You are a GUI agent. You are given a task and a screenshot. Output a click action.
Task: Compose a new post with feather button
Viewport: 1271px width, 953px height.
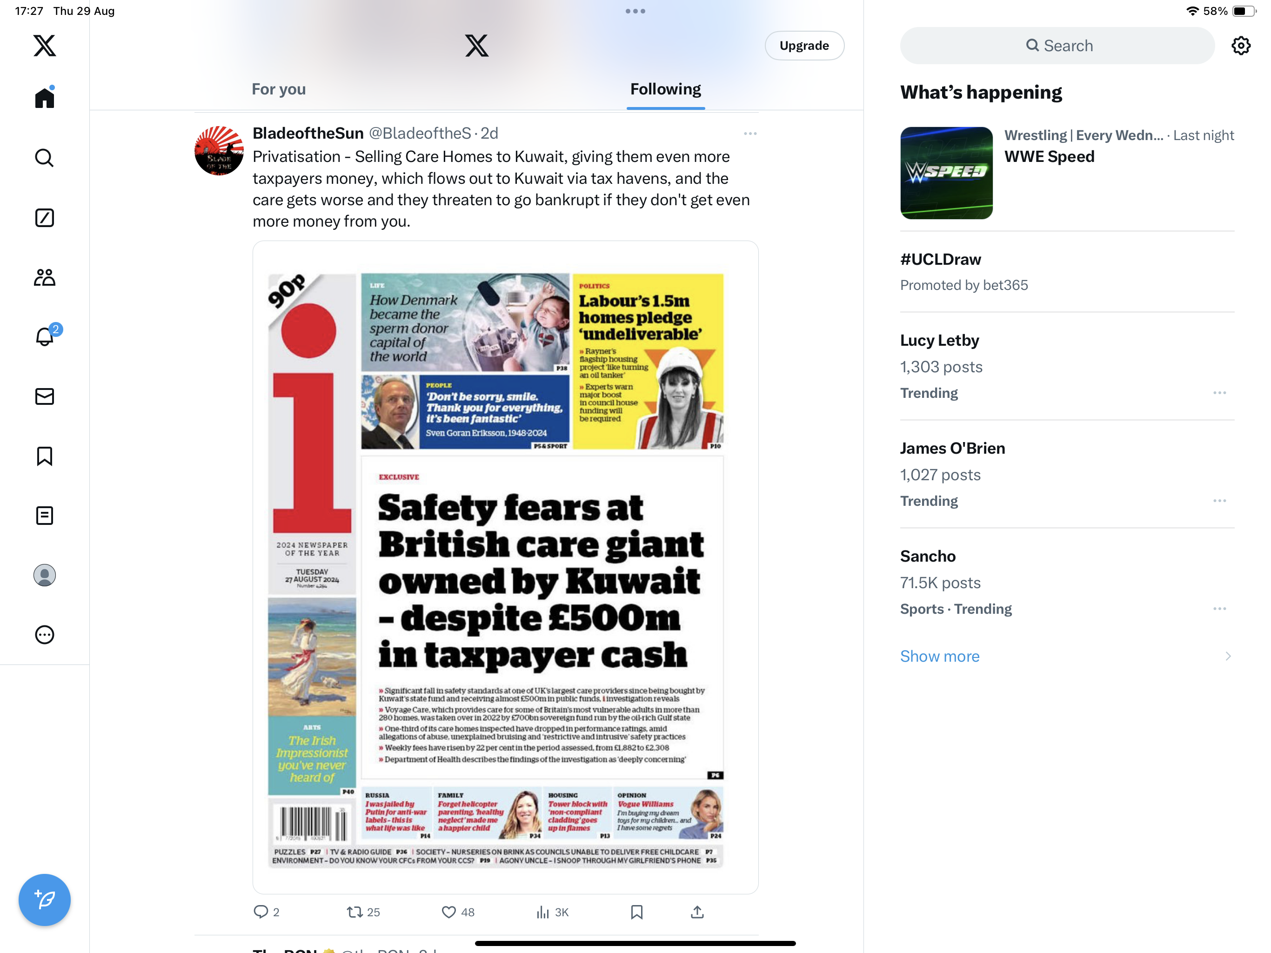click(44, 899)
